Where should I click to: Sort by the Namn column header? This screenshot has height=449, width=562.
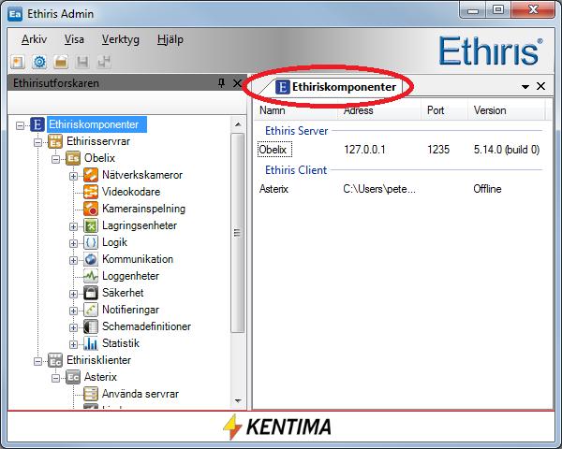(295, 110)
